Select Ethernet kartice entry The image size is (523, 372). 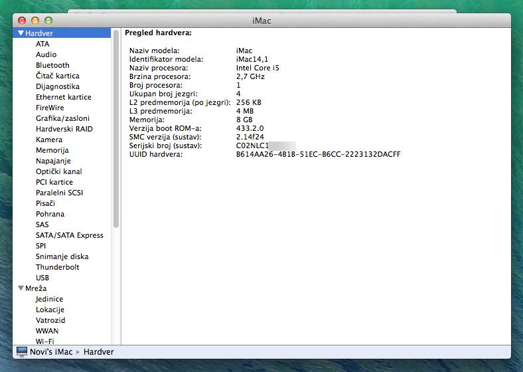point(63,97)
